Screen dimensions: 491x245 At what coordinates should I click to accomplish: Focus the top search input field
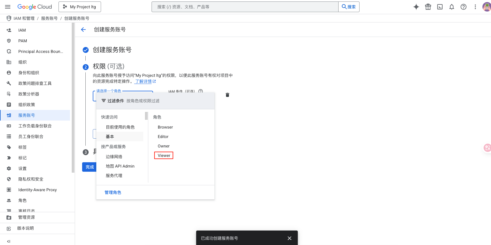(245, 7)
